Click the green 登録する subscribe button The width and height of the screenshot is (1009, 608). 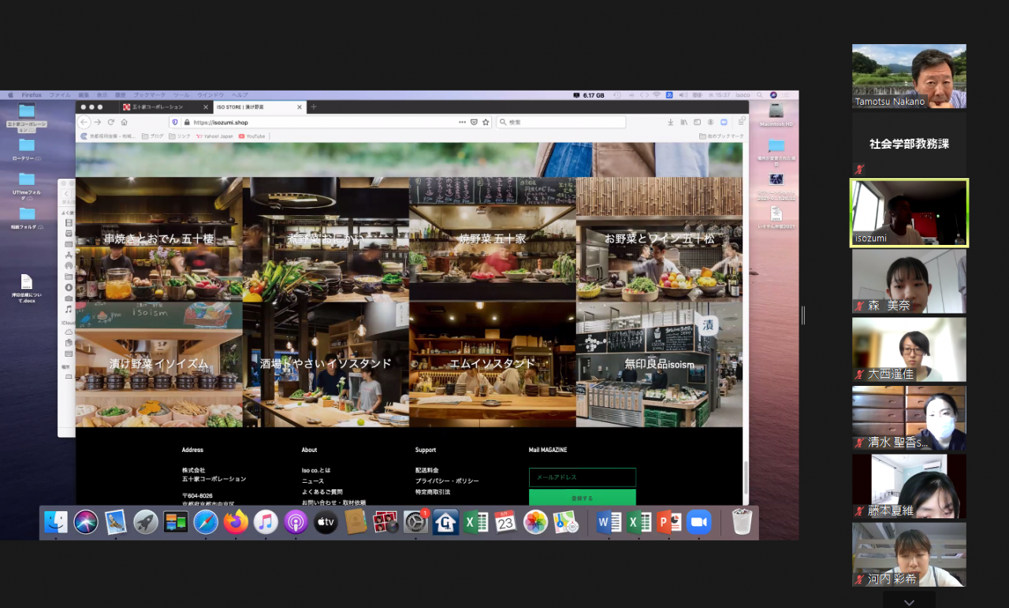582,498
